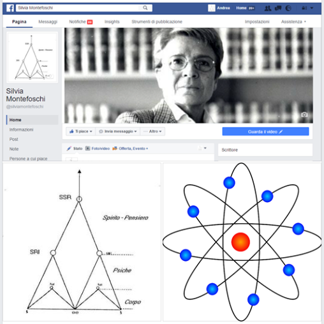Open the Invia messaggio dropdown
This screenshot has height=324, width=324.
click(x=118, y=131)
